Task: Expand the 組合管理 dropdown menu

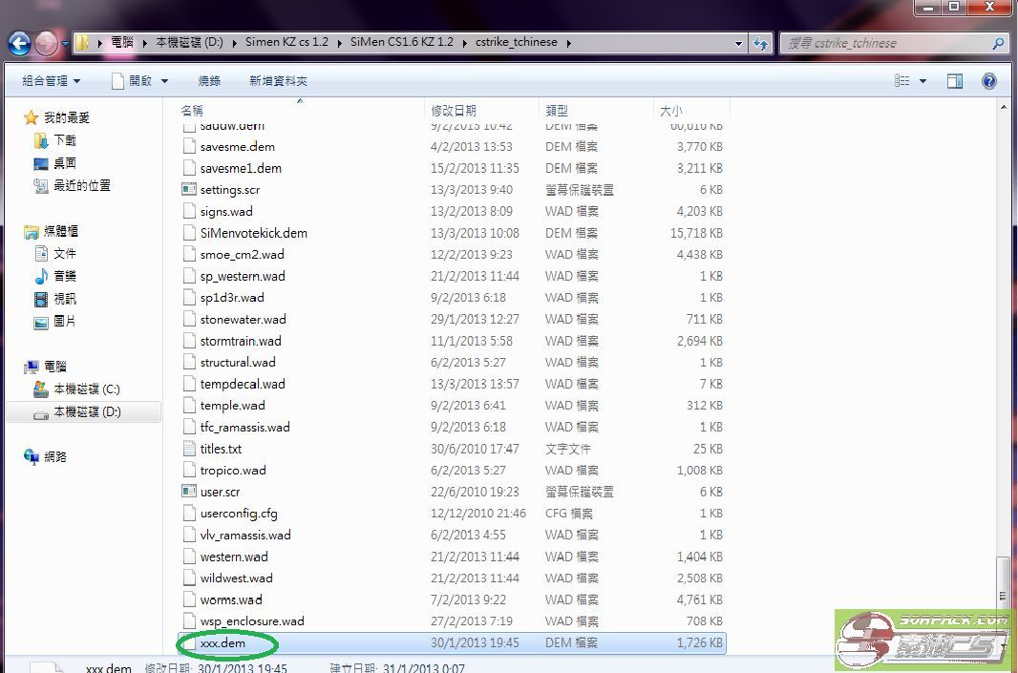Action: (51, 80)
